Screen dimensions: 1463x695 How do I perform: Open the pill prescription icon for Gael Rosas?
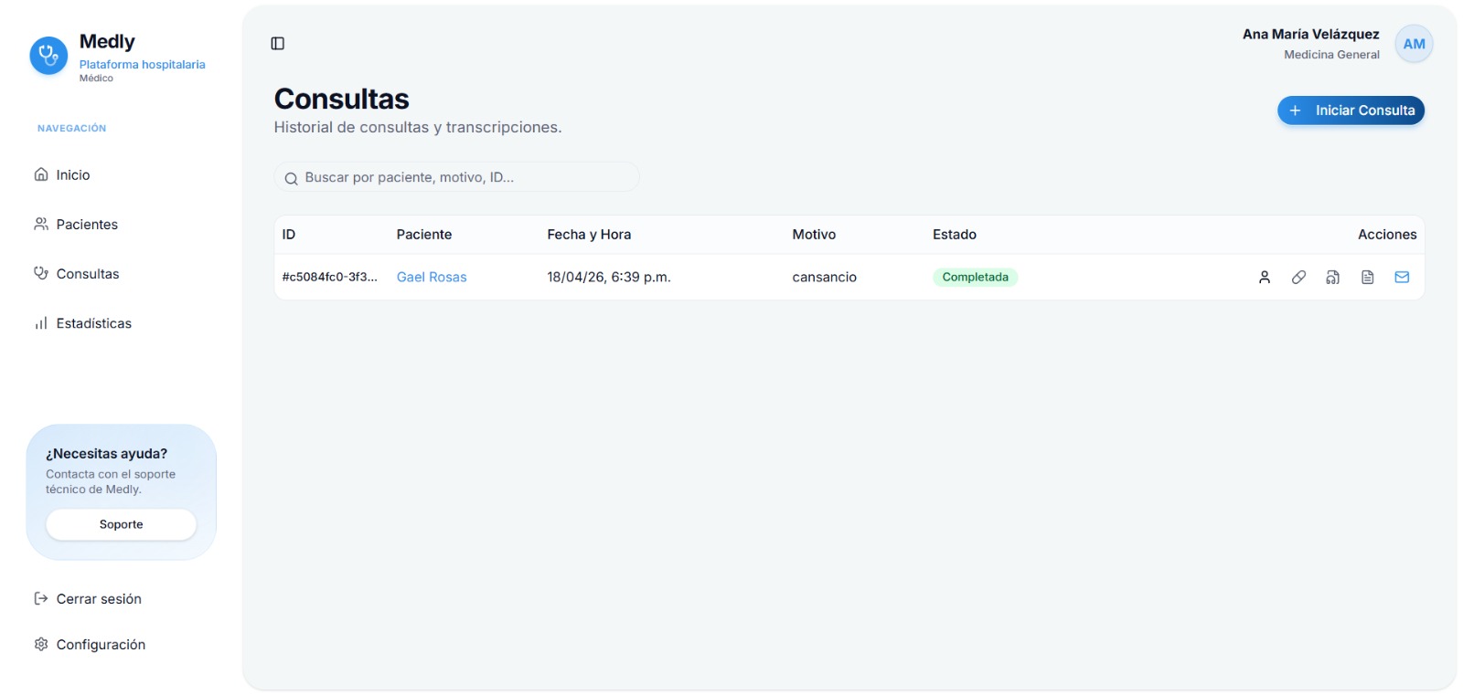click(x=1298, y=277)
